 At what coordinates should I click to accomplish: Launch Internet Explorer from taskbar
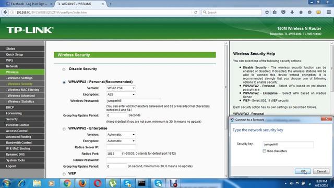point(22,183)
